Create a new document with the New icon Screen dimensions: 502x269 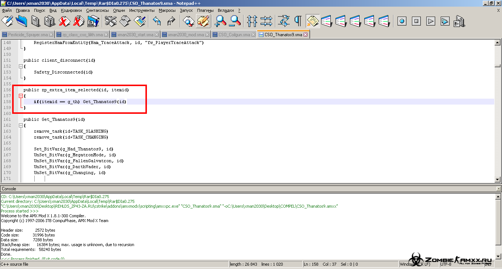[7, 21]
